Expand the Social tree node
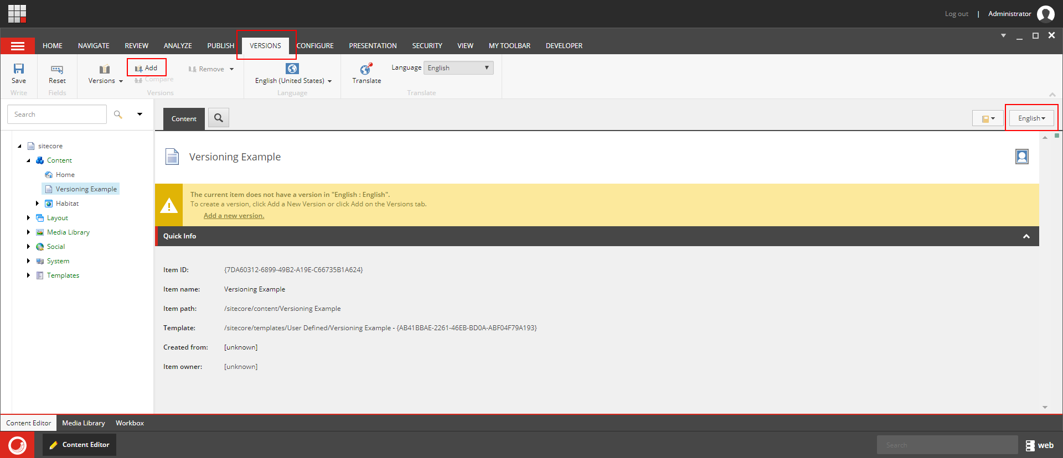Image resolution: width=1063 pixels, height=458 pixels. pyautogui.click(x=28, y=247)
